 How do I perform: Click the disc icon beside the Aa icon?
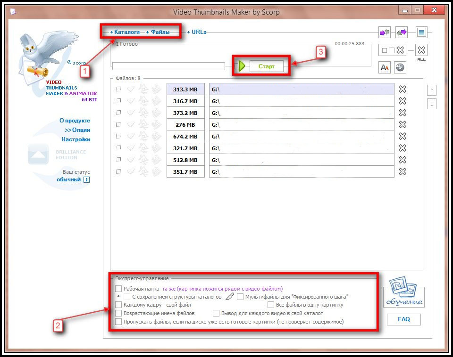point(400,67)
